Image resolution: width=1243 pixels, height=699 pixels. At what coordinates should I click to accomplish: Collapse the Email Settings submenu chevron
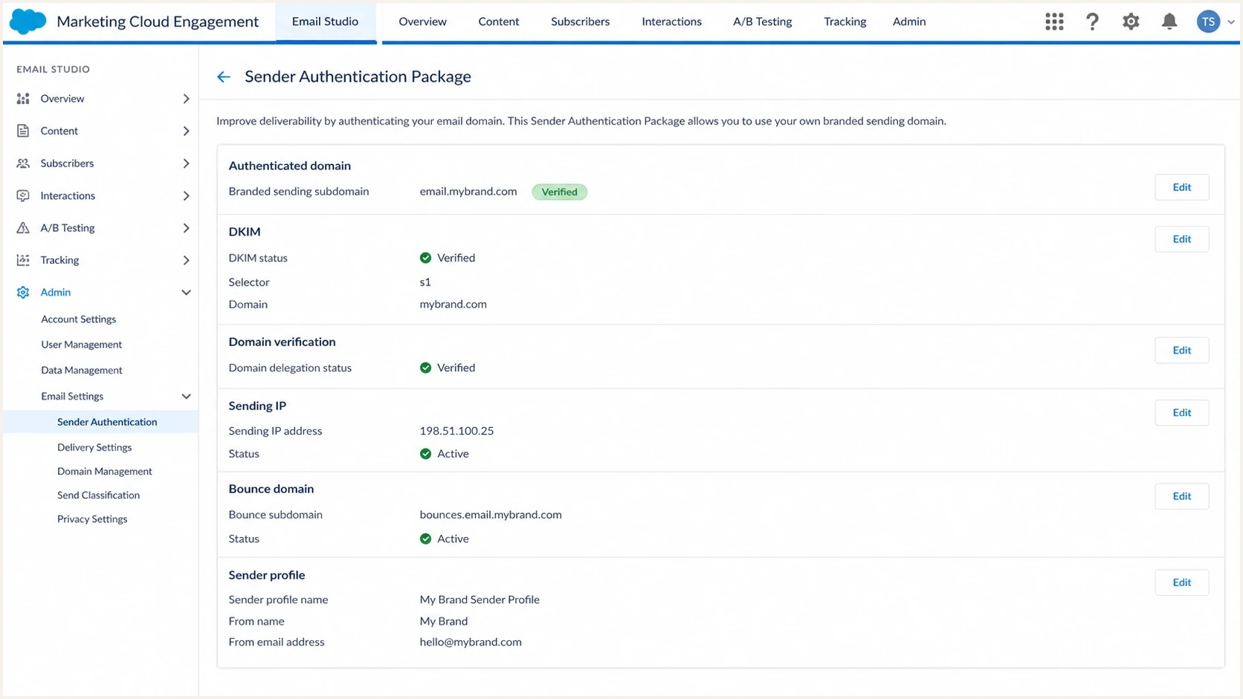[186, 396]
